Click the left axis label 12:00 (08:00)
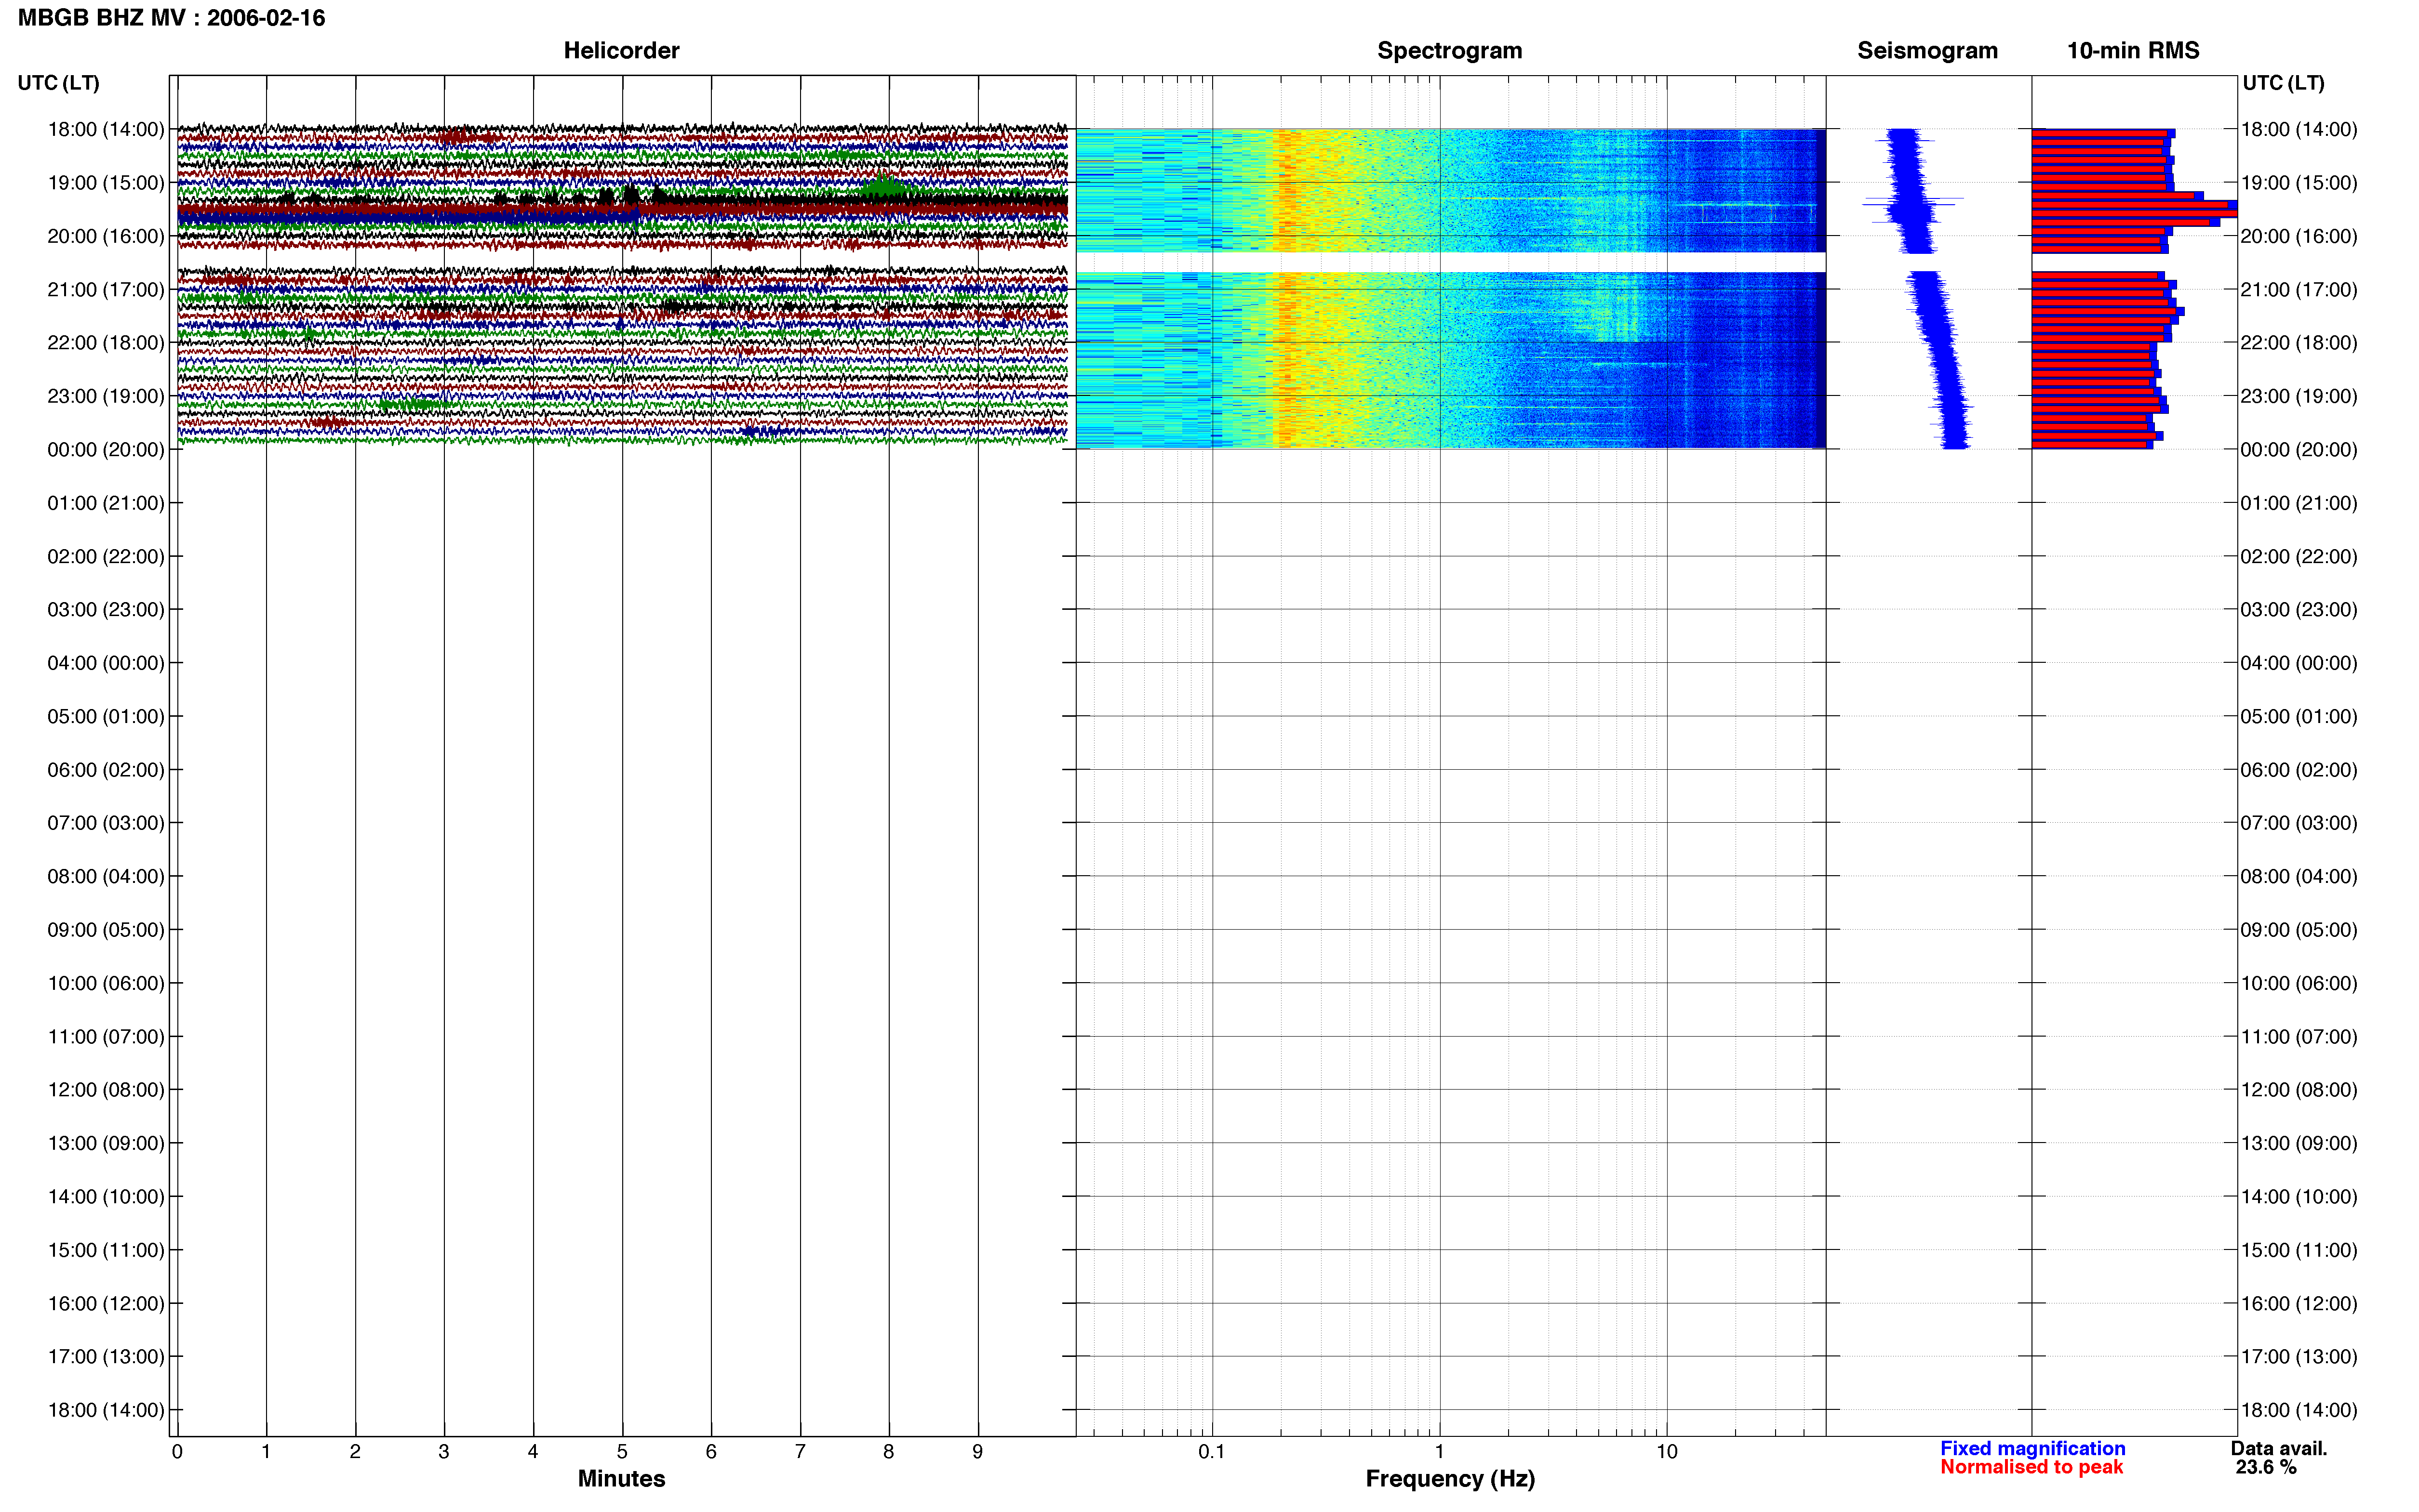The image size is (2419, 1512). (106, 1090)
